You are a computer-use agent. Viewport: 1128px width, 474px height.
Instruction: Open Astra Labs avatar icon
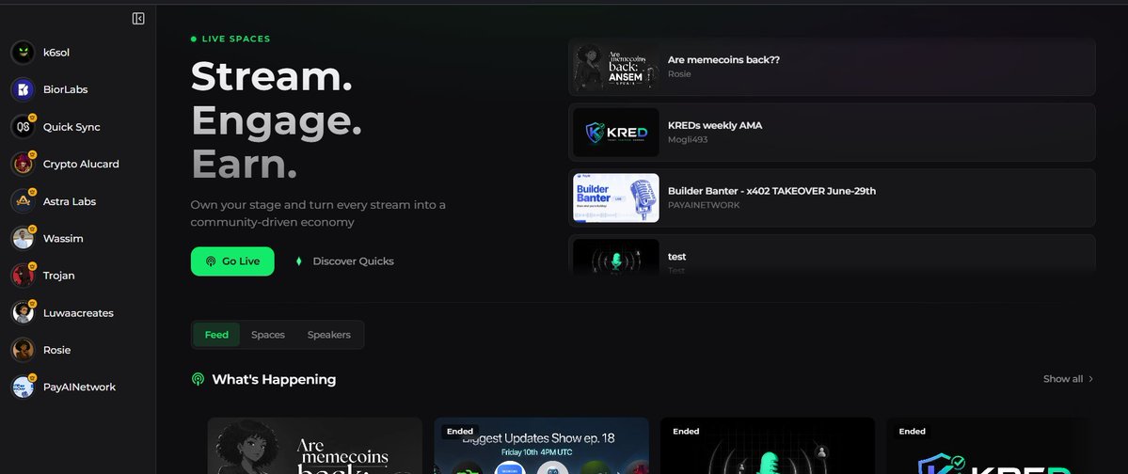point(23,201)
